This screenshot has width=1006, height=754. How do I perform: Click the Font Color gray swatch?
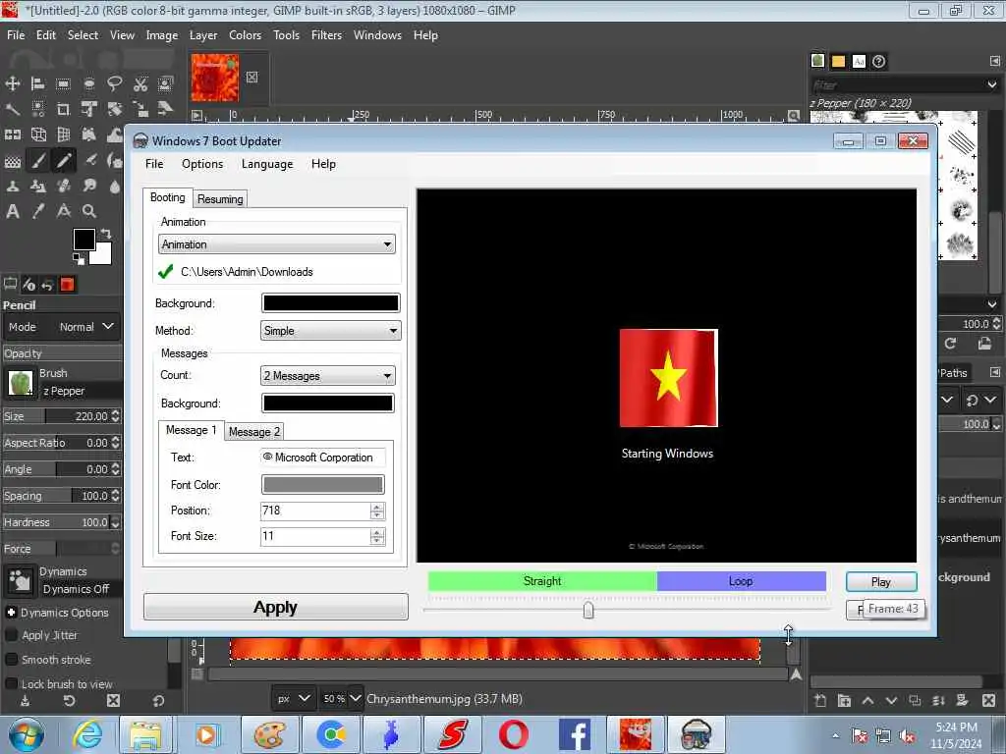322,484
